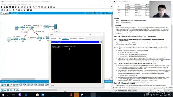The width and height of the screenshot is (173, 97).
Task: Switch to the Programming tab in PC1
Action: pos(73,39)
